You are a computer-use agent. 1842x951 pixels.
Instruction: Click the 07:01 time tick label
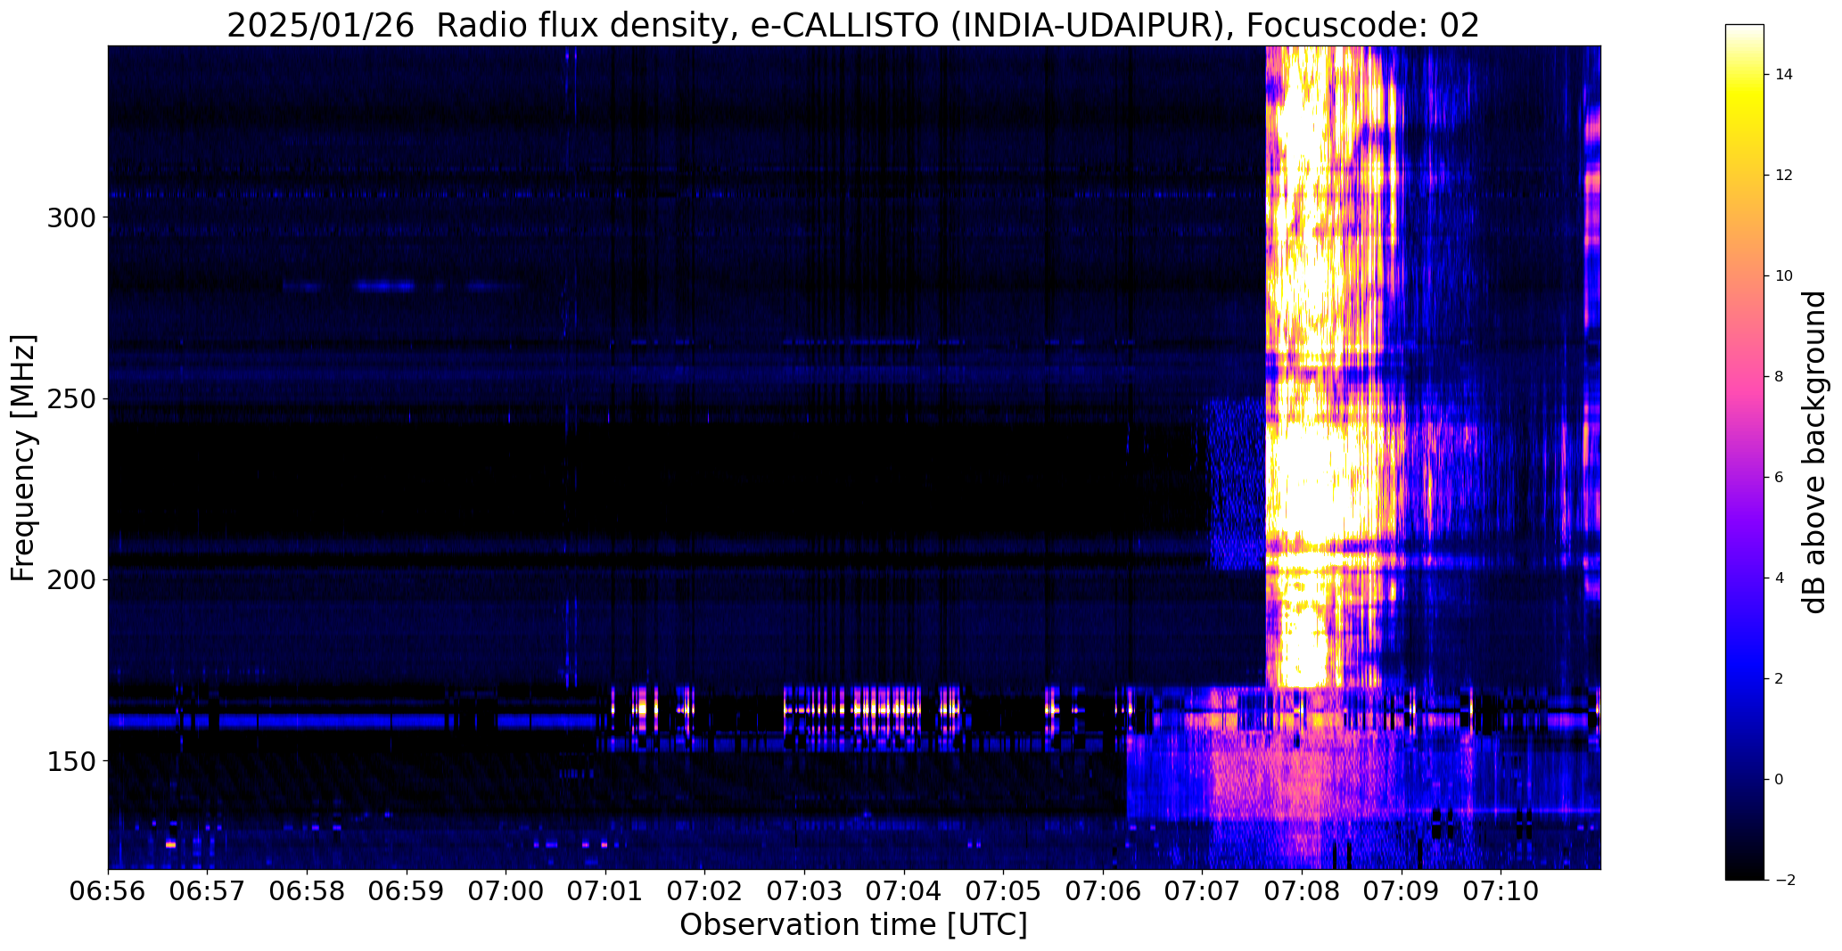point(606,891)
